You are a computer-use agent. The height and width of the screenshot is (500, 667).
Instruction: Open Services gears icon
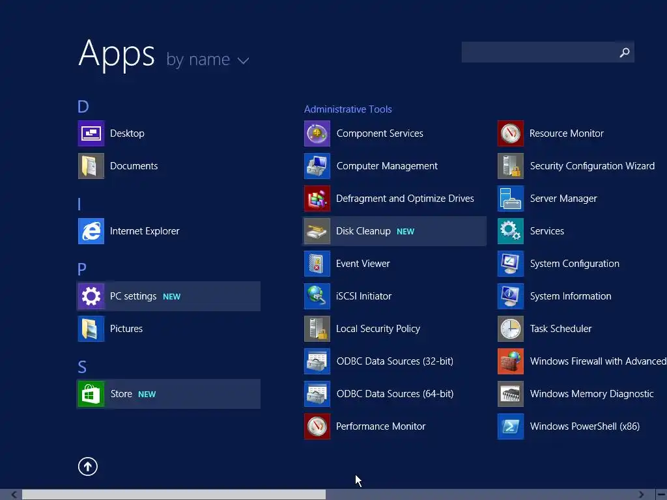pos(511,231)
